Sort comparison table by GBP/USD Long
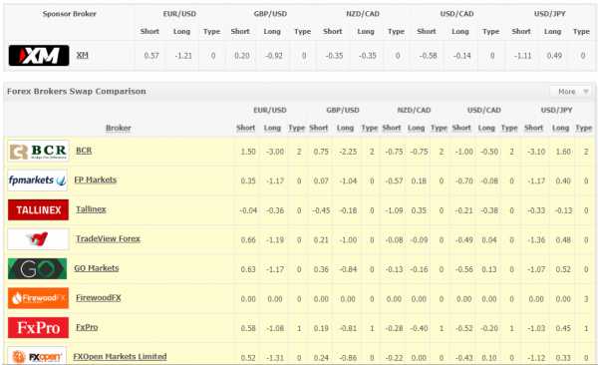The width and height of the screenshot is (598, 365). (x=345, y=128)
